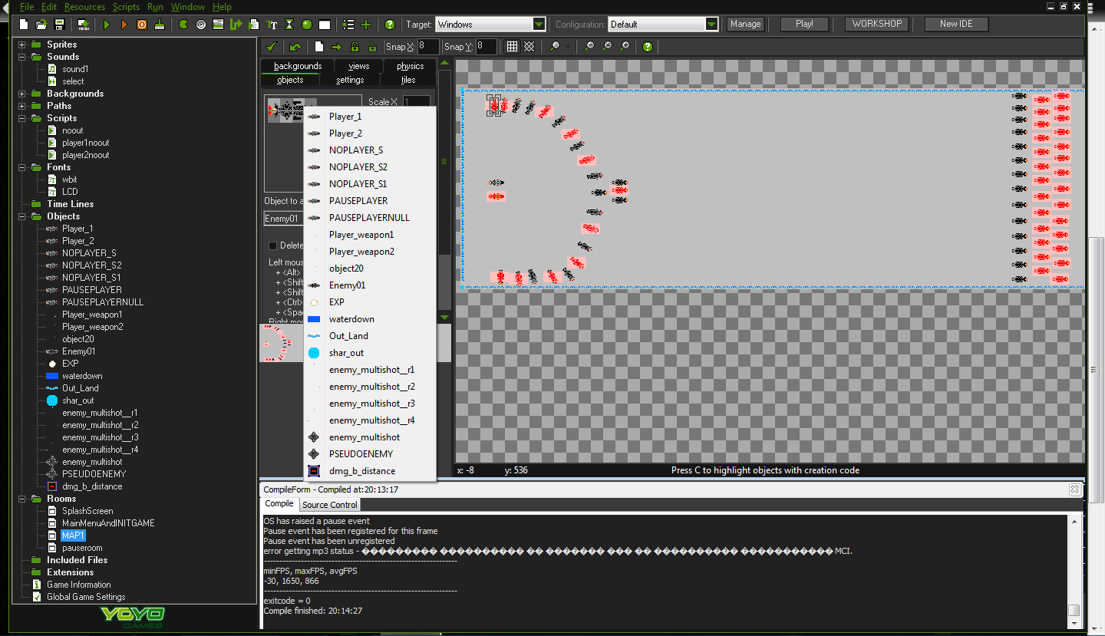Viewport: 1105px width, 636px height.
Task: Create a sprite using the Pac-Man icon
Action: coord(183,25)
